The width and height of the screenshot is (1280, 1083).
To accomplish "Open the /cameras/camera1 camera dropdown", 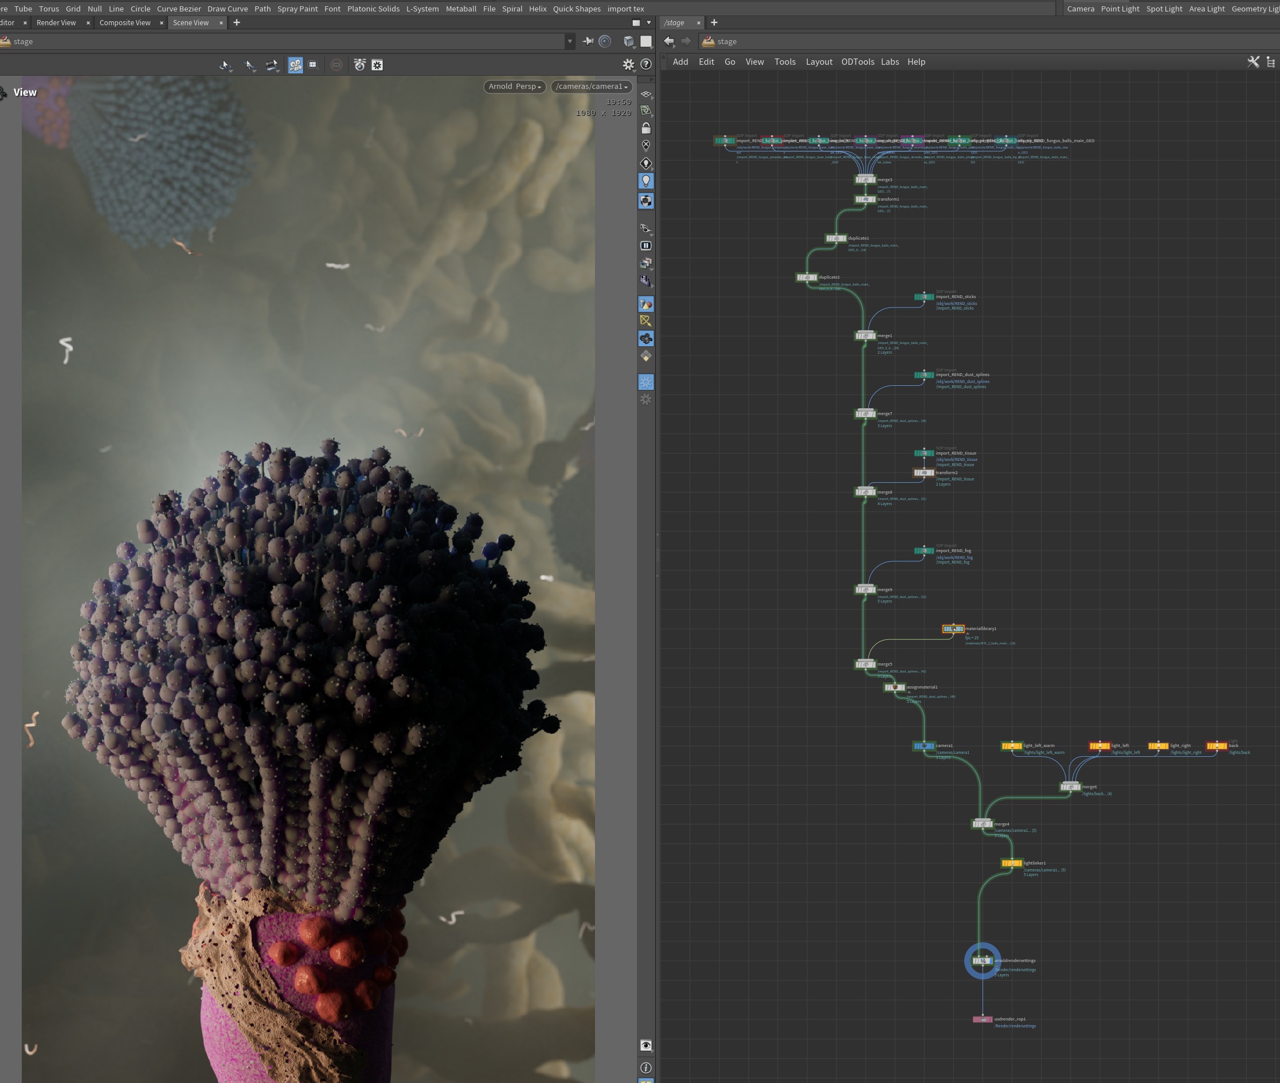I will [x=592, y=87].
